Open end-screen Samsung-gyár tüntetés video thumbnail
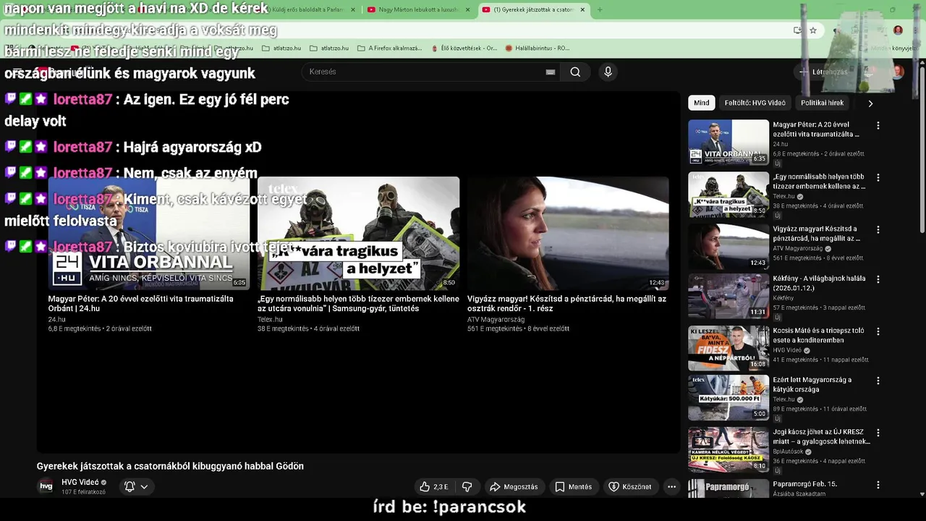Image resolution: width=926 pixels, height=521 pixels. point(358,234)
